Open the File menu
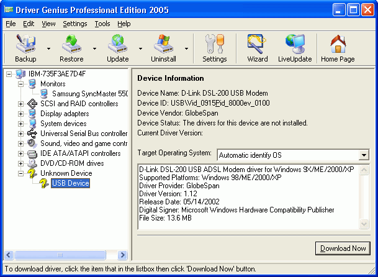This screenshot has height=277, width=378. 11,24
